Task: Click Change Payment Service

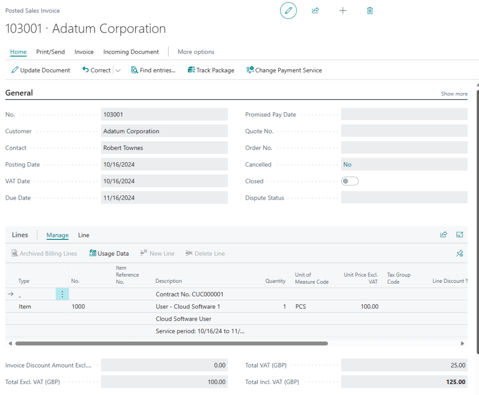Action: [284, 70]
